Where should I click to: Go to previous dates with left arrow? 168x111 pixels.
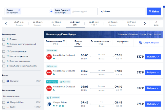pos(6,24)
